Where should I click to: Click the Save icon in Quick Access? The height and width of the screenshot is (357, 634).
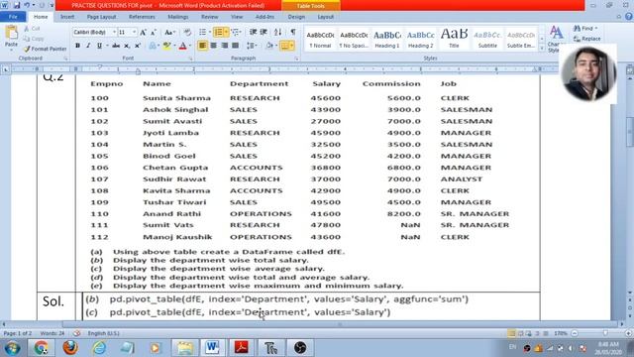pyautogui.click(x=17, y=5)
